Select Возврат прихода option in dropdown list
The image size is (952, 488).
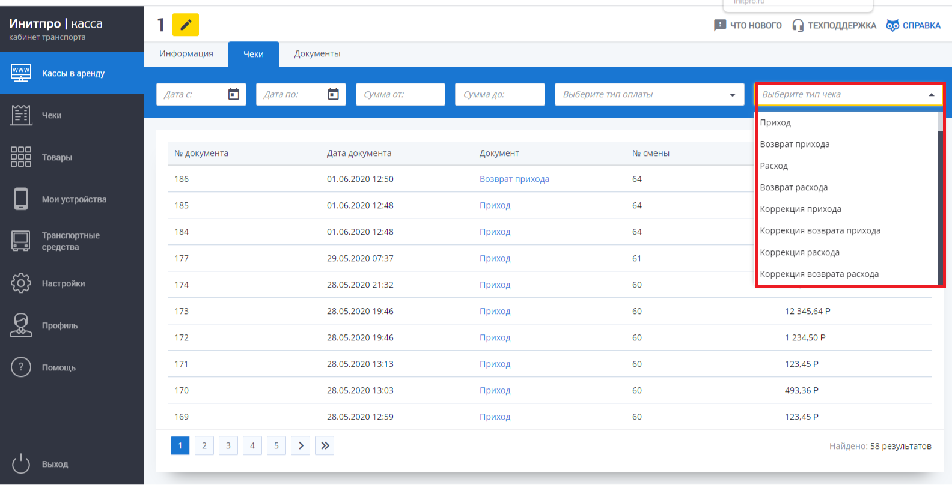(847, 144)
